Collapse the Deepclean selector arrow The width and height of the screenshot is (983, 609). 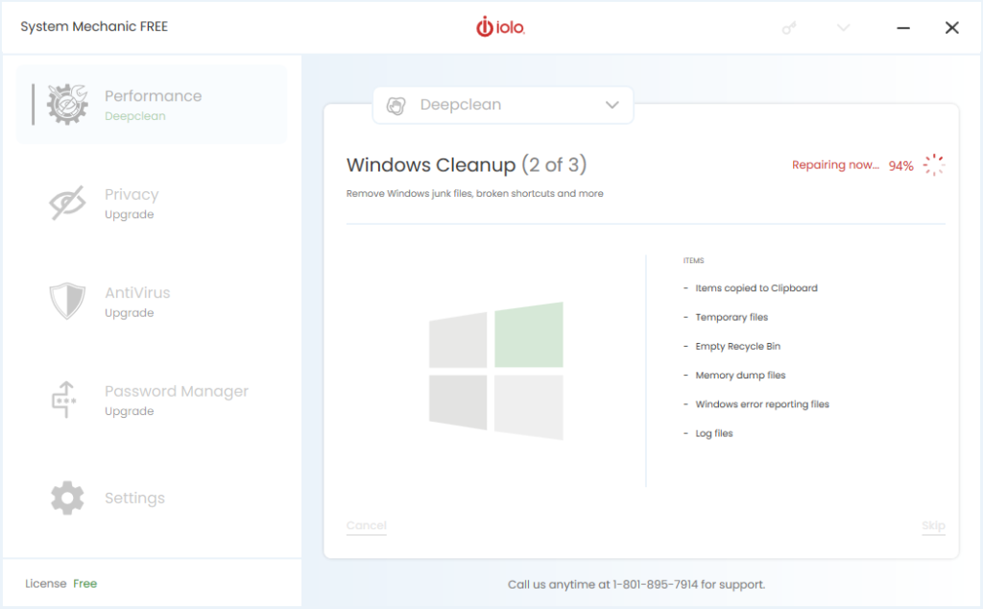click(x=611, y=106)
